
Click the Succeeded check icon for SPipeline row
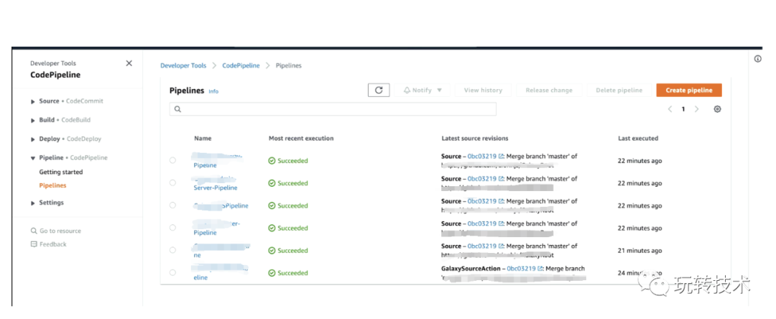pyautogui.click(x=272, y=205)
